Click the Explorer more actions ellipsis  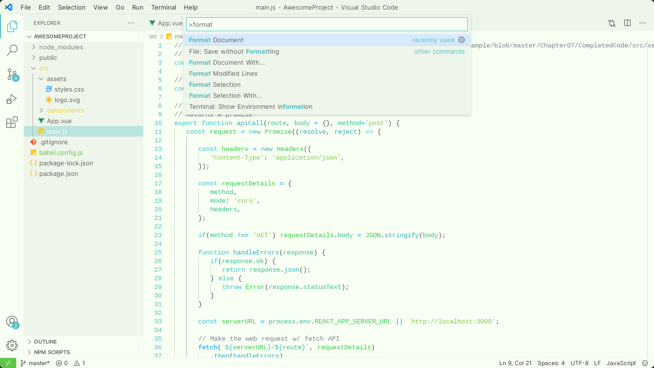coord(131,23)
